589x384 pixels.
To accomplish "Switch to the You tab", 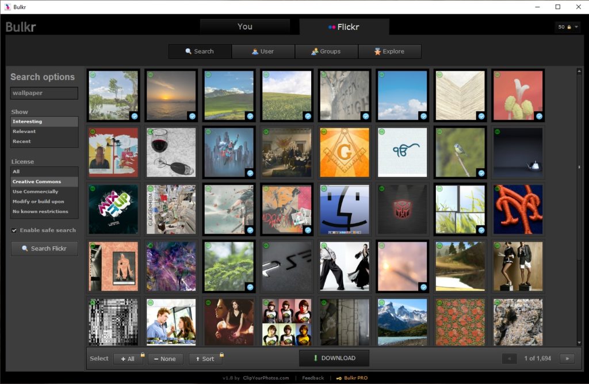I will coord(245,26).
